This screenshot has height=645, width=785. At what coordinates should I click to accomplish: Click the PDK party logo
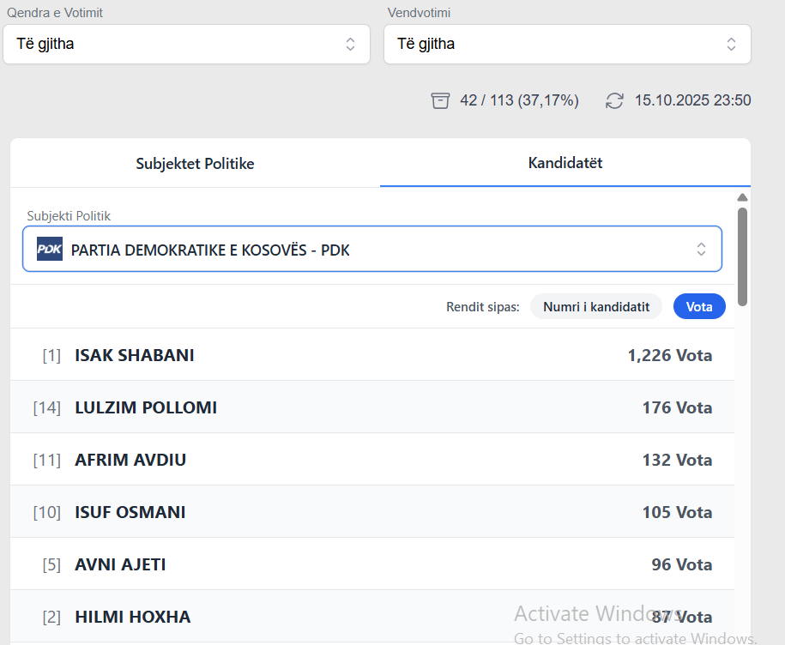click(x=50, y=250)
